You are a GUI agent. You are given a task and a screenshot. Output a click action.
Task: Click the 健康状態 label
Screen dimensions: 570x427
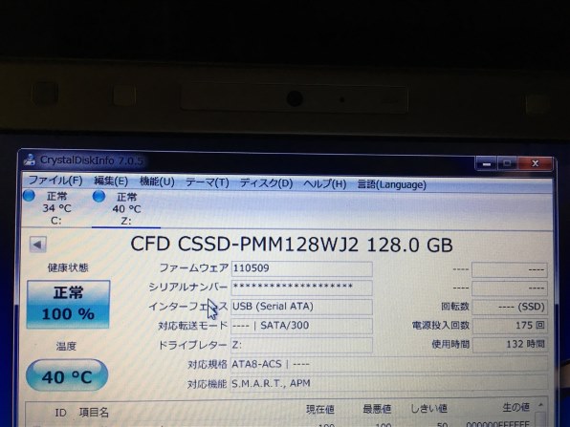click(x=68, y=268)
